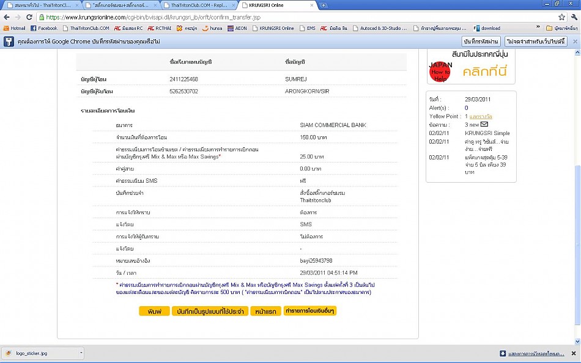This screenshot has height=363, width=581.
Task: Dismiss the save password infobar
Action: [575, 42]
